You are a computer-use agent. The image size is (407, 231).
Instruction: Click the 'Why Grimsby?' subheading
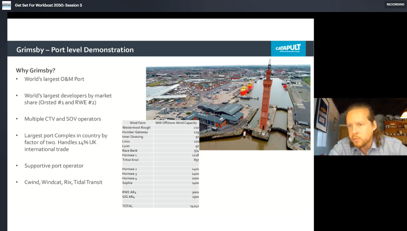click(x=36, y=70)
